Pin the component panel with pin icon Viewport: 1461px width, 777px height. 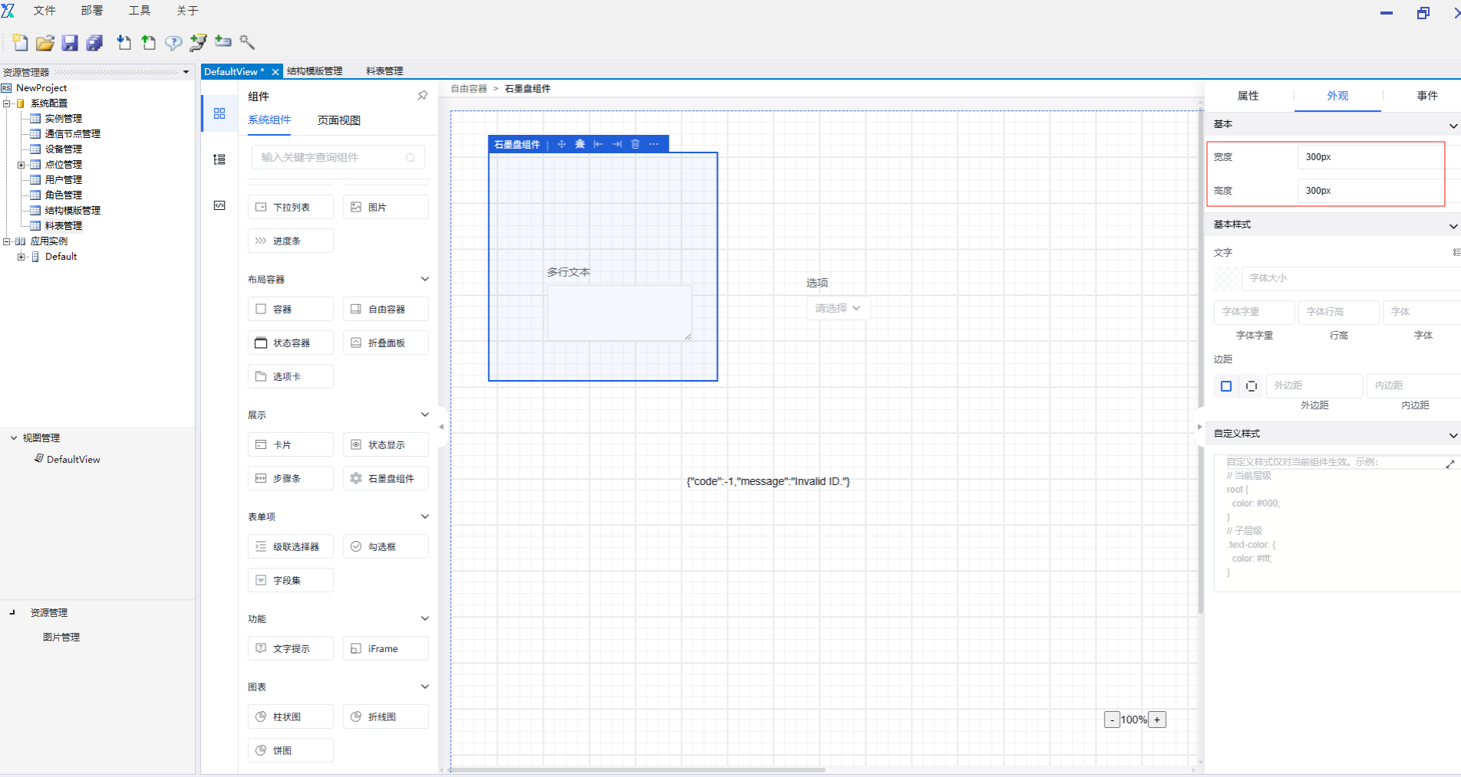423,96
